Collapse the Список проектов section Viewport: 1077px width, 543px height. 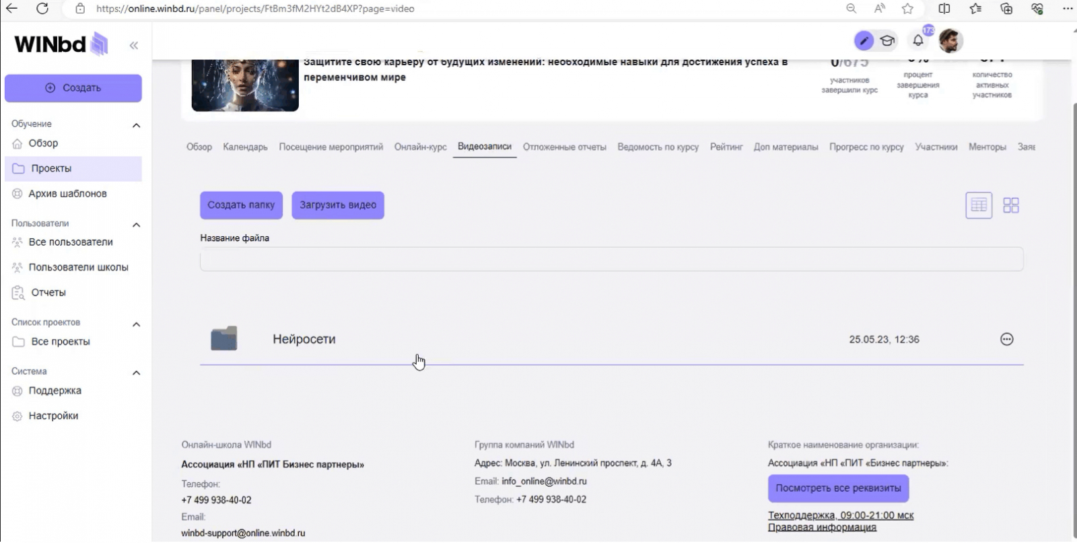137,324
